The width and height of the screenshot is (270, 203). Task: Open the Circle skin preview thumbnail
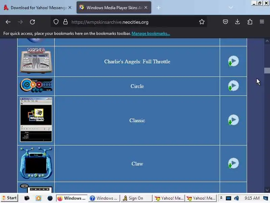36,86
